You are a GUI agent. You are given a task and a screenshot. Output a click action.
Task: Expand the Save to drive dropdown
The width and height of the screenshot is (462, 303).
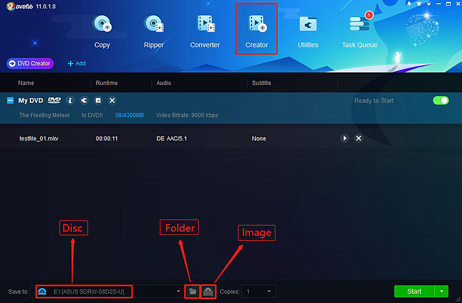tap(178, 291)
